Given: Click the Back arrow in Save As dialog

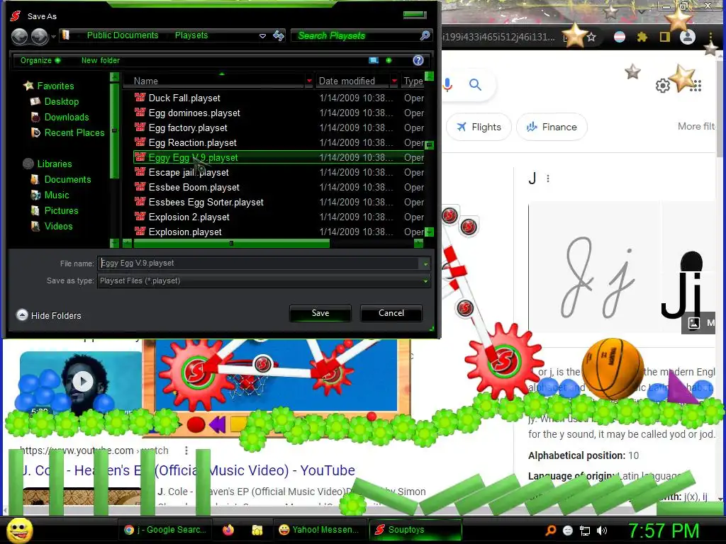Looking at the screenshot, I should point(19,36).
